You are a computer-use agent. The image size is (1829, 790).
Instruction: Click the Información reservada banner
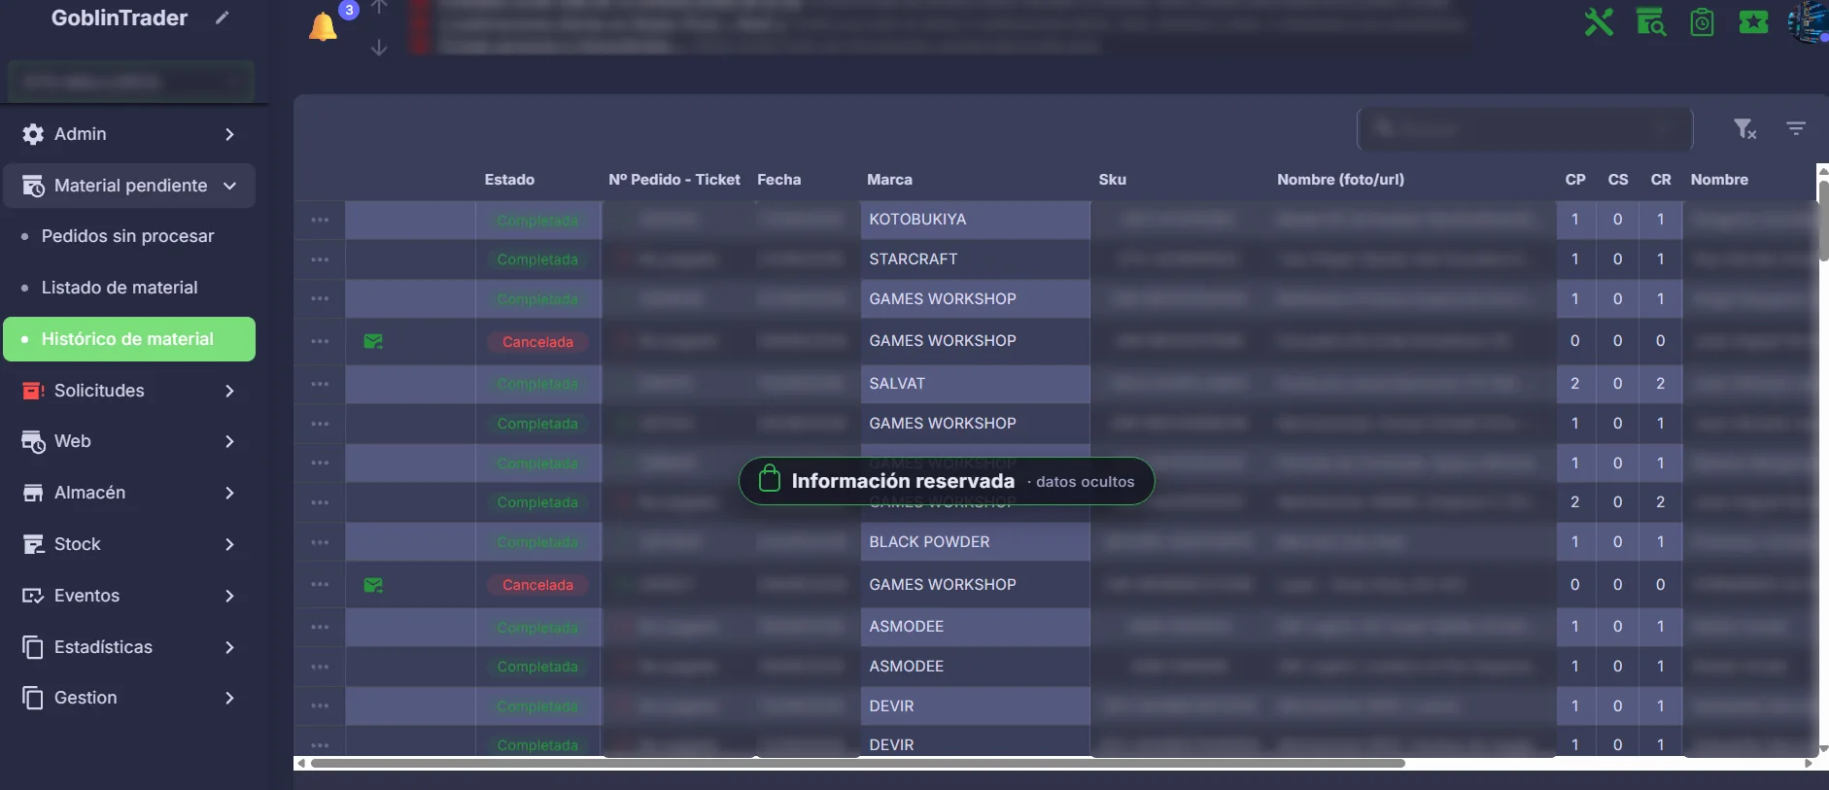click(x=947, y=481)
